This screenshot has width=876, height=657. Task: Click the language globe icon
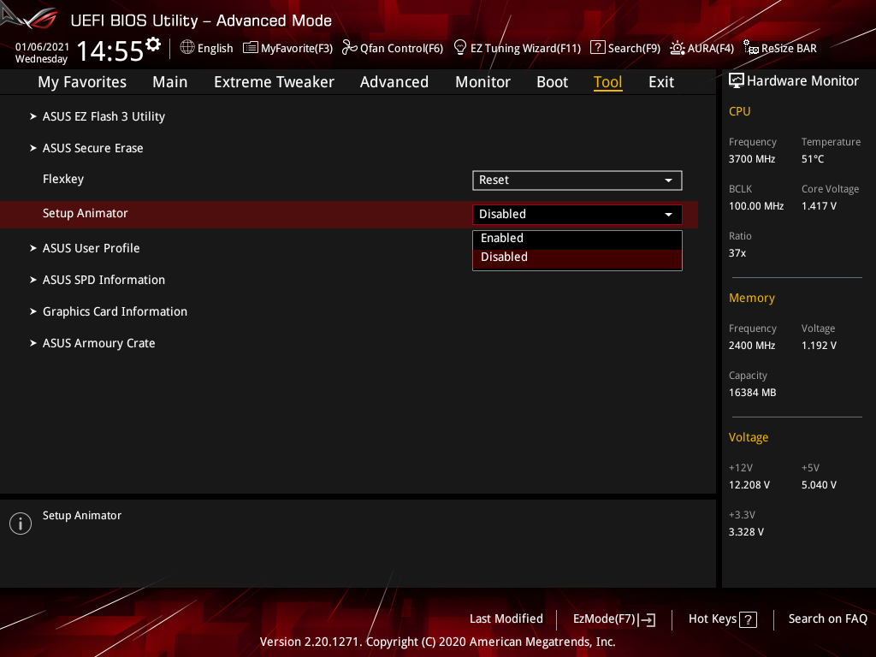coord(187,48)
